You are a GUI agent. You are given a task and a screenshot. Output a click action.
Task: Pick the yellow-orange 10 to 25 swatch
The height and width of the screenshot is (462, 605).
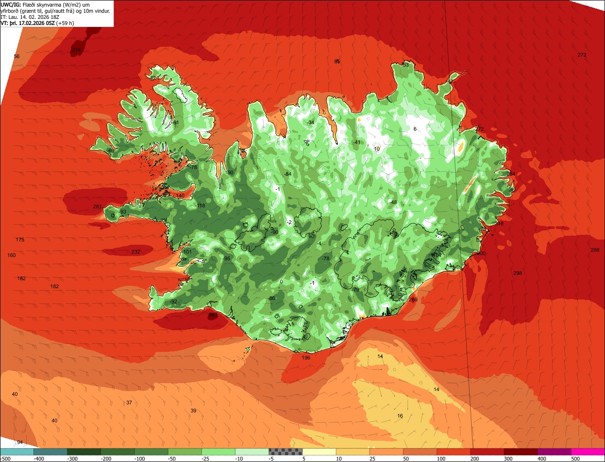pos(353,452)
